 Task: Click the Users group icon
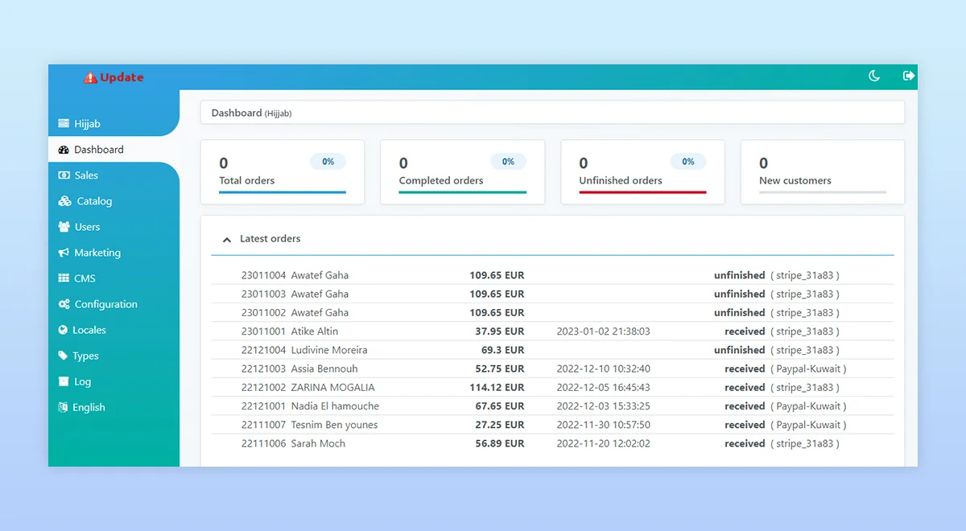[64, 227]
